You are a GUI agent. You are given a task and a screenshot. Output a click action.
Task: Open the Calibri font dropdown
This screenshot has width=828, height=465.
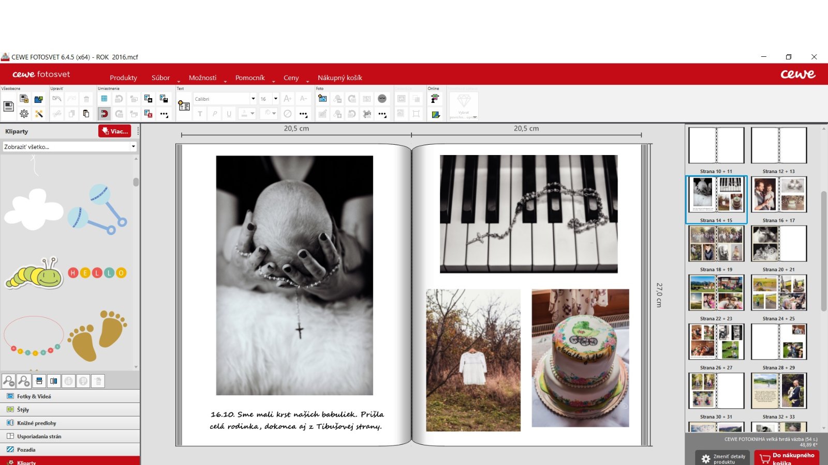click(x=225, y=99)
